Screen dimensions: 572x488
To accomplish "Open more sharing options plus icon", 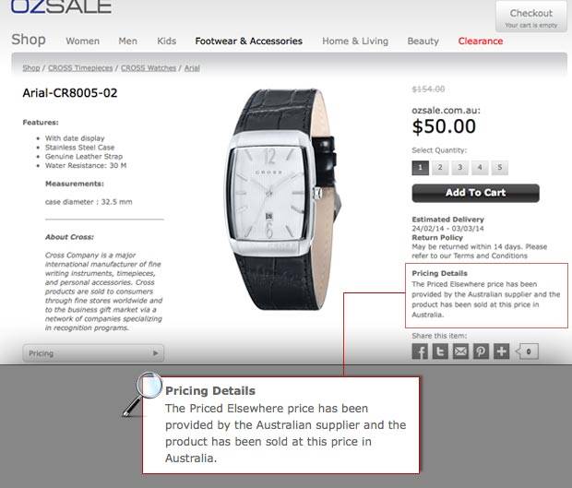I will click(502, 351).
